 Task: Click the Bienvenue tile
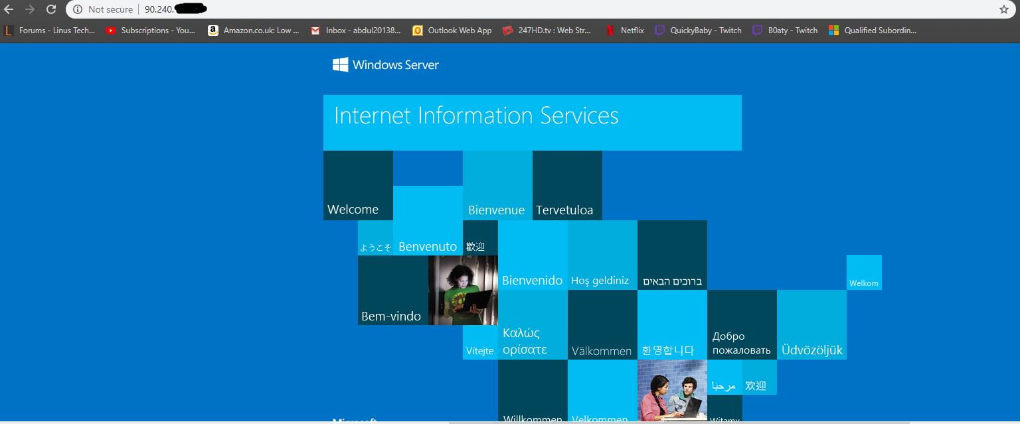(x=497, y=185)
